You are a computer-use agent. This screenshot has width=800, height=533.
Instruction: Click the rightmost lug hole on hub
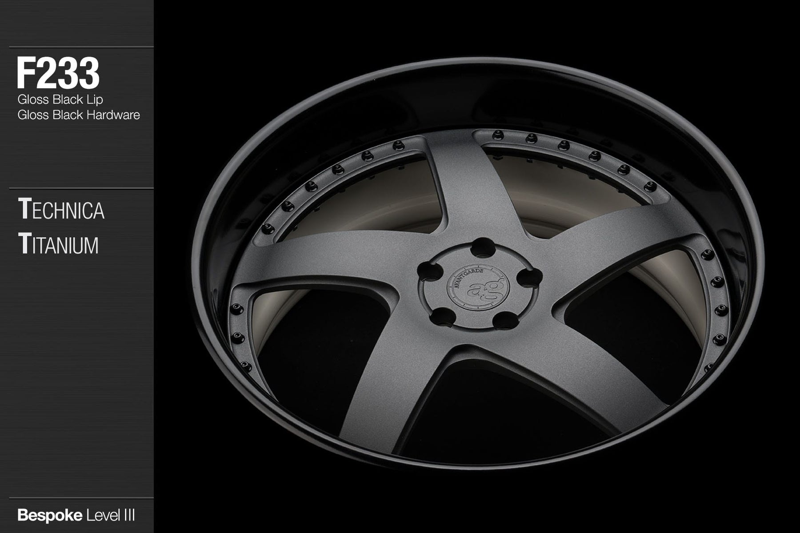click(529, 278)
